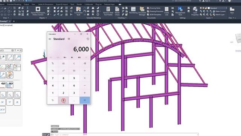Click the ViewCube in the drawing area

pyautogui.click(x=238, y=38)
